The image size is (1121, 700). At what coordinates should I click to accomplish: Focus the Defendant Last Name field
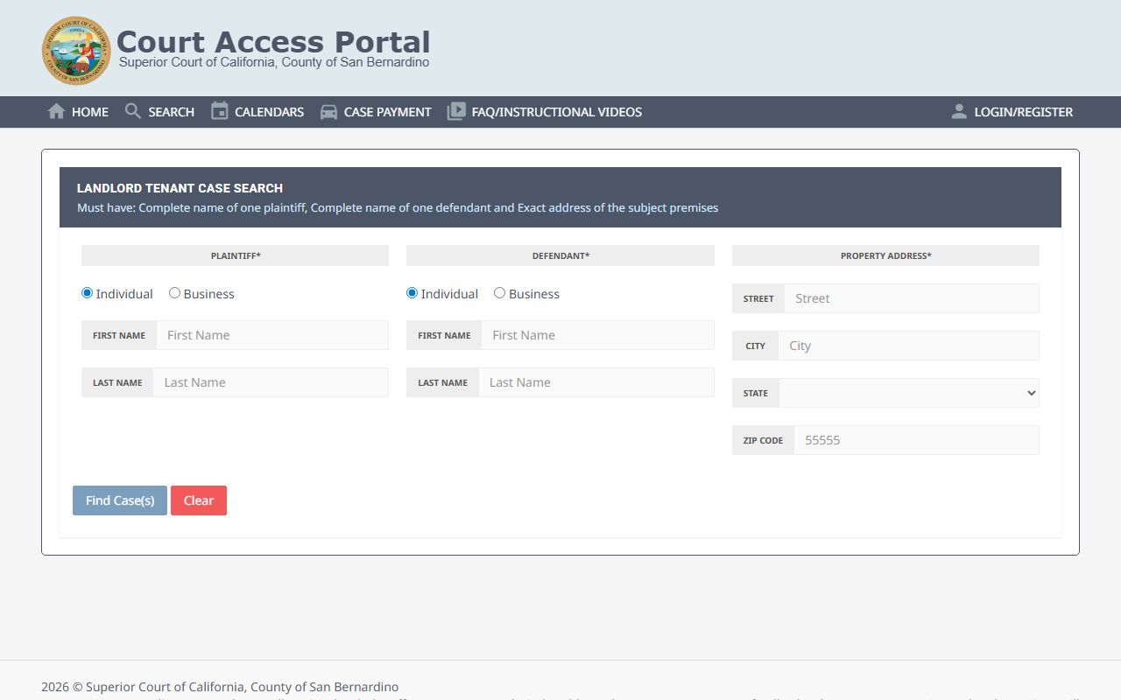pyautogui.click(x=596, y=382)
